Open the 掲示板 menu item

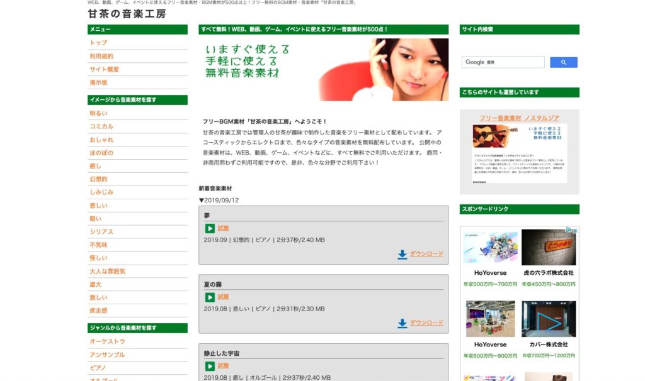click(98, 82)
